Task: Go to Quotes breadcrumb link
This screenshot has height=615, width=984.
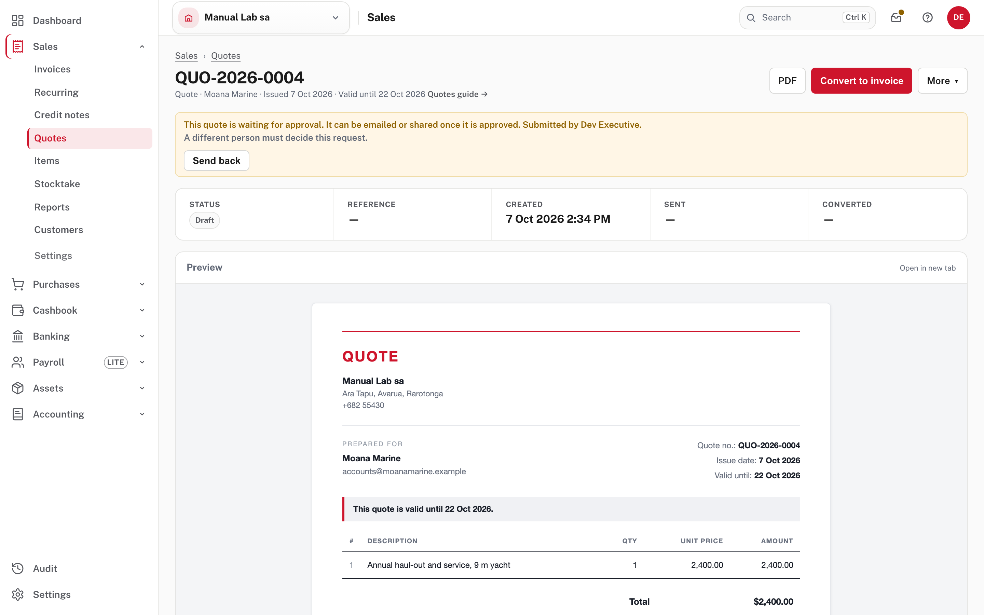Action: click(225, 56)
